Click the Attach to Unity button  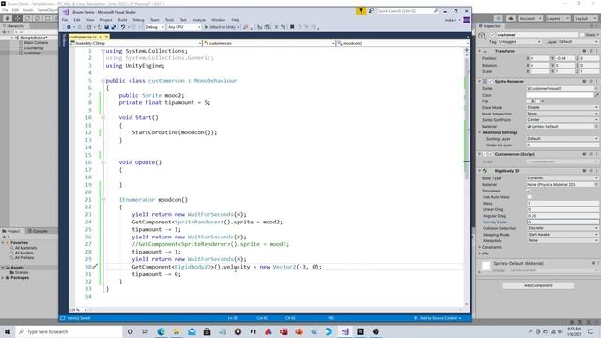222,27
